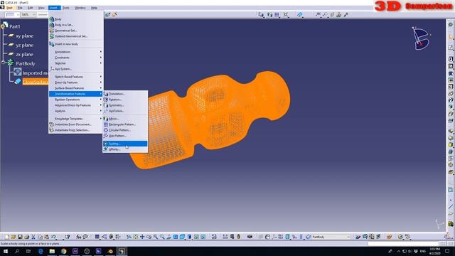The width and height of the screenshot is (455, 256).
Task: Insert an Ordered Geometrical Set
Action: 76,36
